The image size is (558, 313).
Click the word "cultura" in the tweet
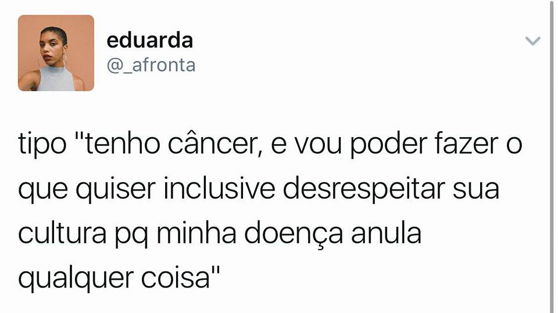tap(62, 233)
